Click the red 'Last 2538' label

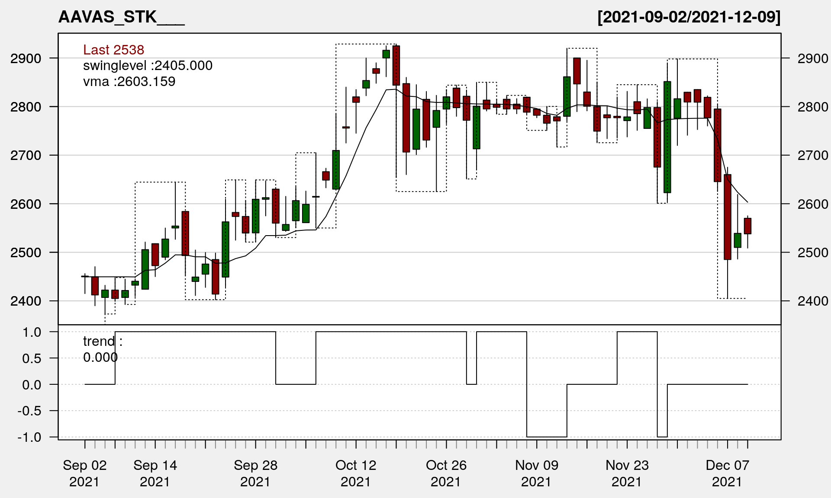pyautogui.click(x=113, y=50)
